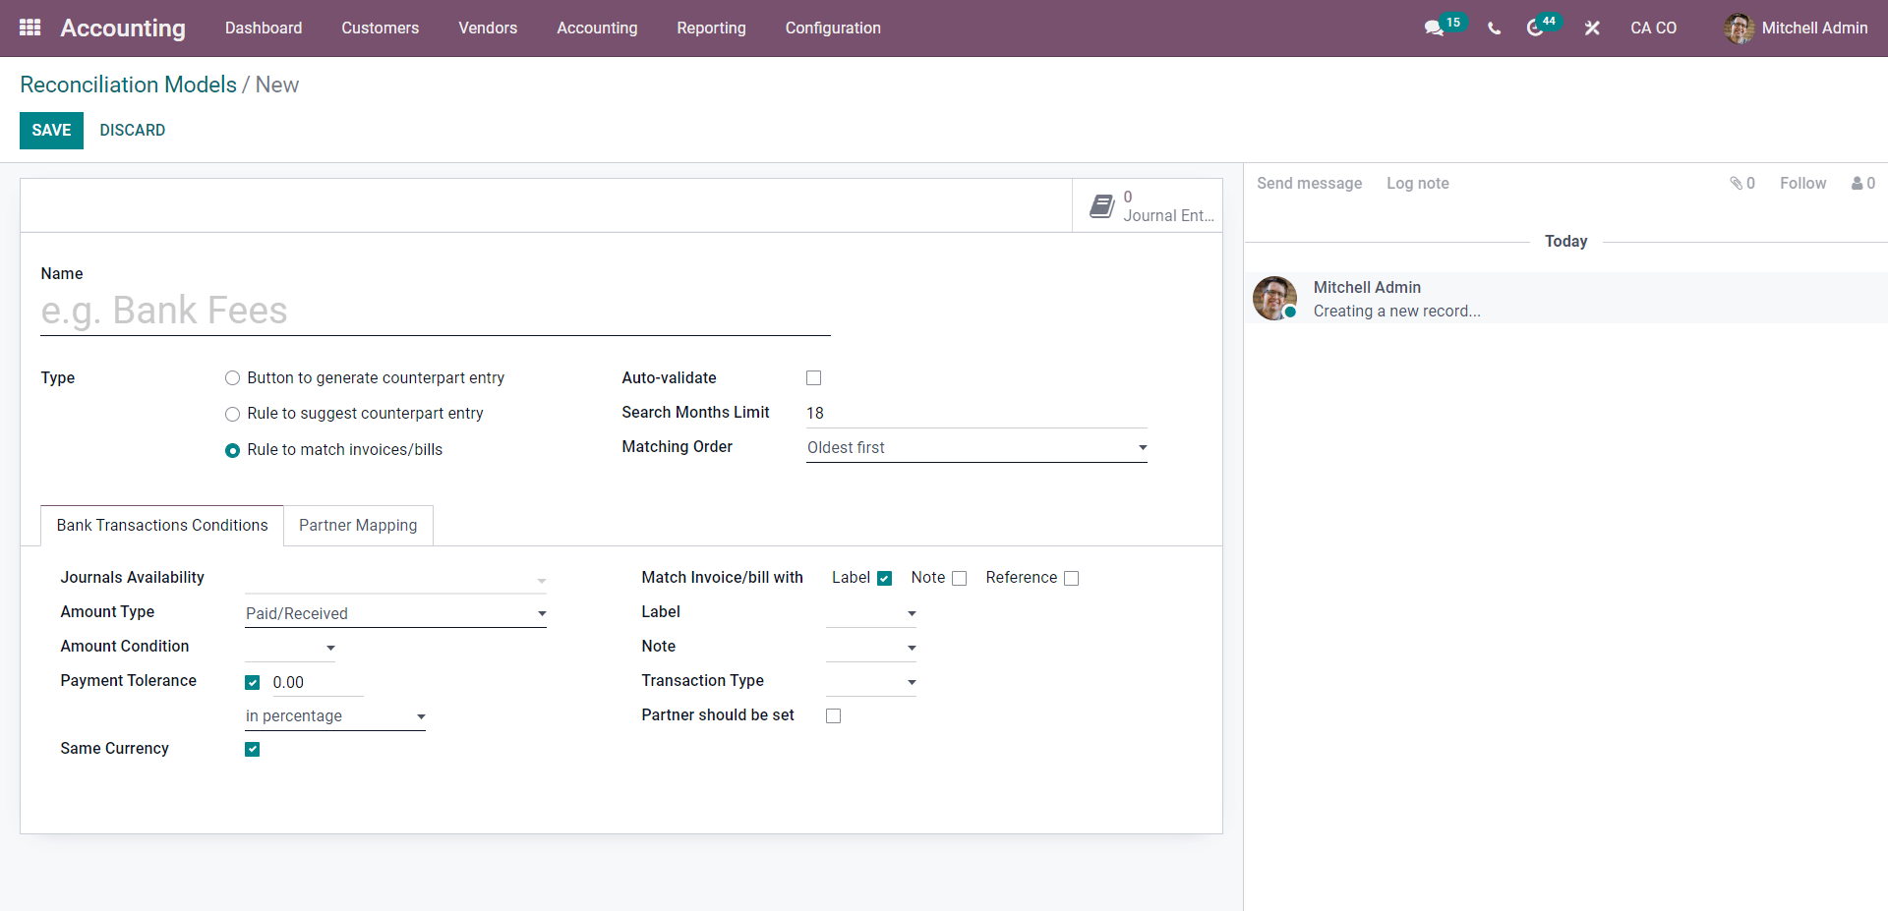Open the Amount Condition dropdown

click(x=290, y=648)
